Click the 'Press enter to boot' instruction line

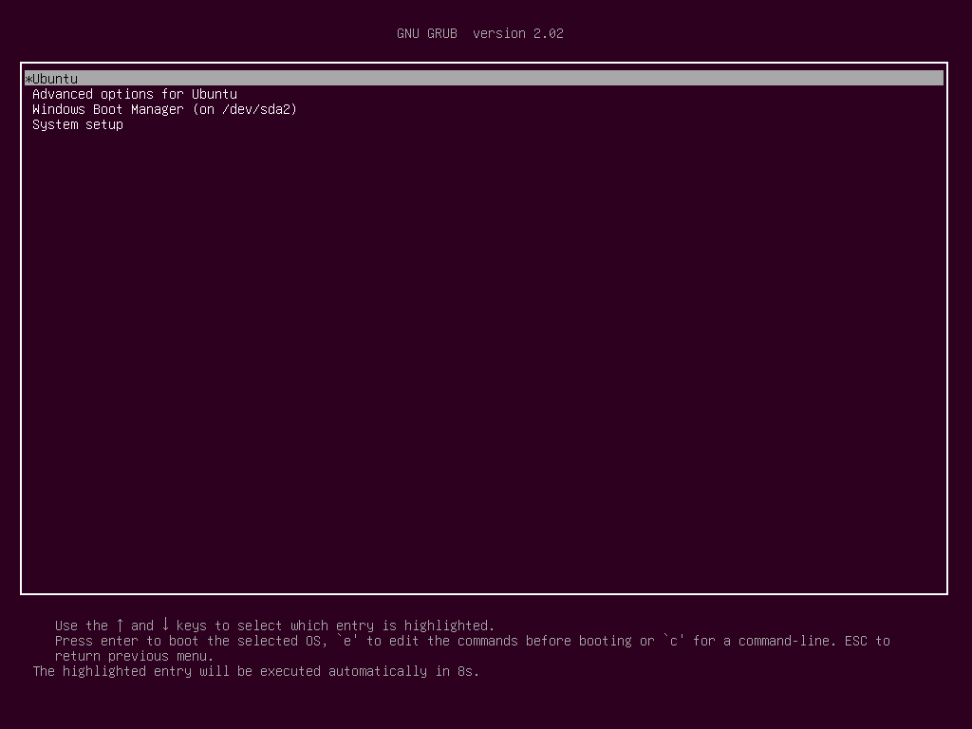(473, 641)
